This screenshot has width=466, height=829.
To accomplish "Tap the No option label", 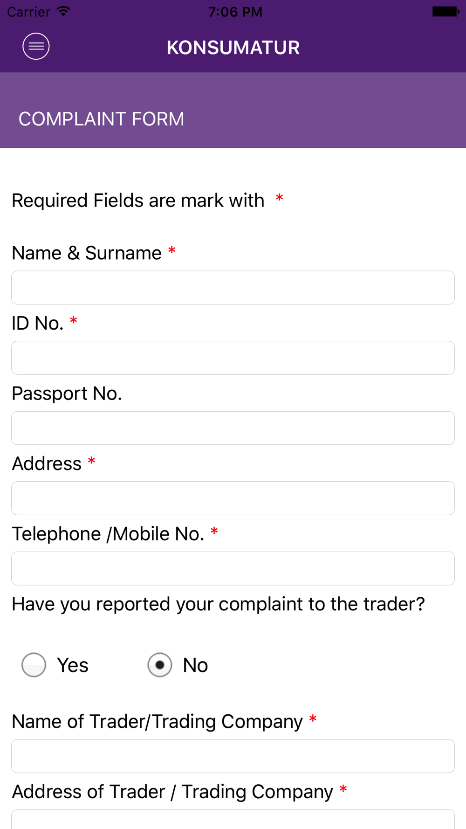I will [x=195, y=665].
